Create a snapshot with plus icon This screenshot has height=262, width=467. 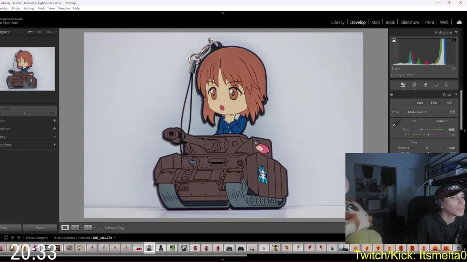55,128
